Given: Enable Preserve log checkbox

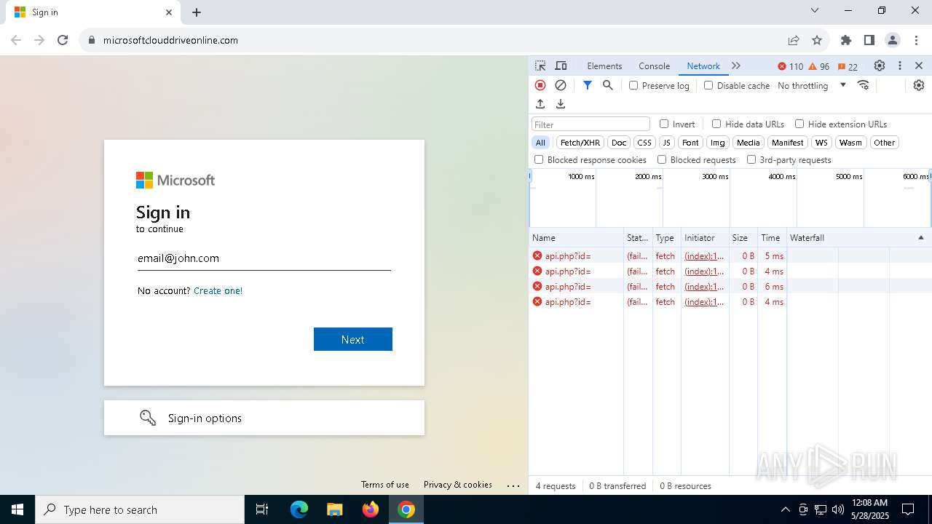Looking at the screenshot, I should [x=633, y=85].
